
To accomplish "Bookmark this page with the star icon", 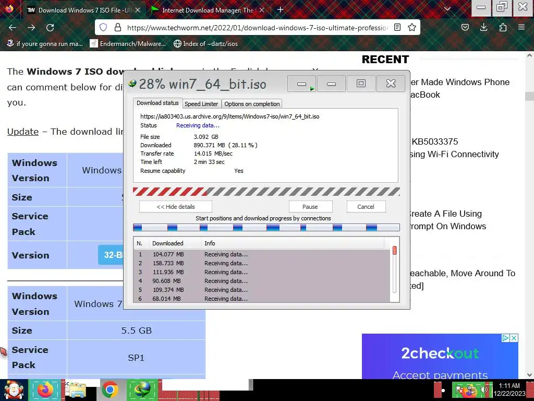I will click(412, 27).
